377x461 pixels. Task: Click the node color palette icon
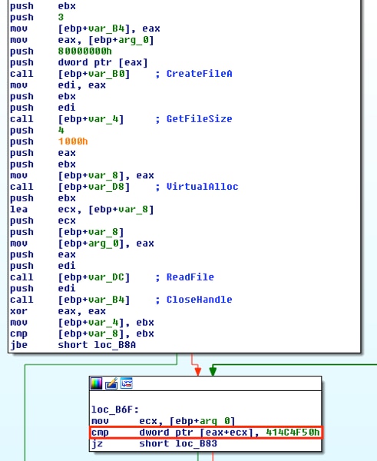pos(97,383)
